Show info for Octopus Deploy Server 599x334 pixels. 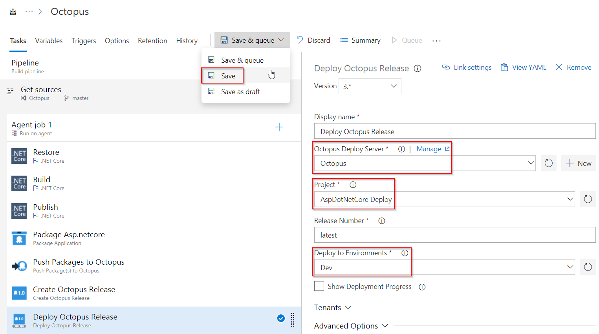click(401, 149)
